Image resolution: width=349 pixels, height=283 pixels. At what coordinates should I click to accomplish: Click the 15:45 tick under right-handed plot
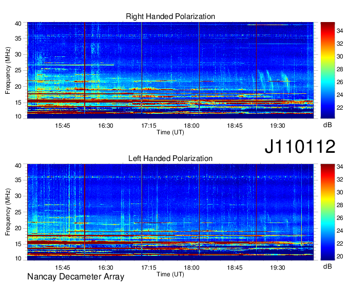[63, 126]
